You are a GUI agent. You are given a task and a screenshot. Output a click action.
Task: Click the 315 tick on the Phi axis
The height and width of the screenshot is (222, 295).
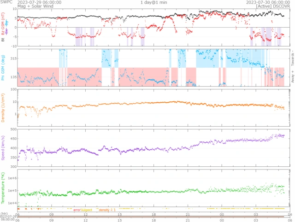click(13, 58)
